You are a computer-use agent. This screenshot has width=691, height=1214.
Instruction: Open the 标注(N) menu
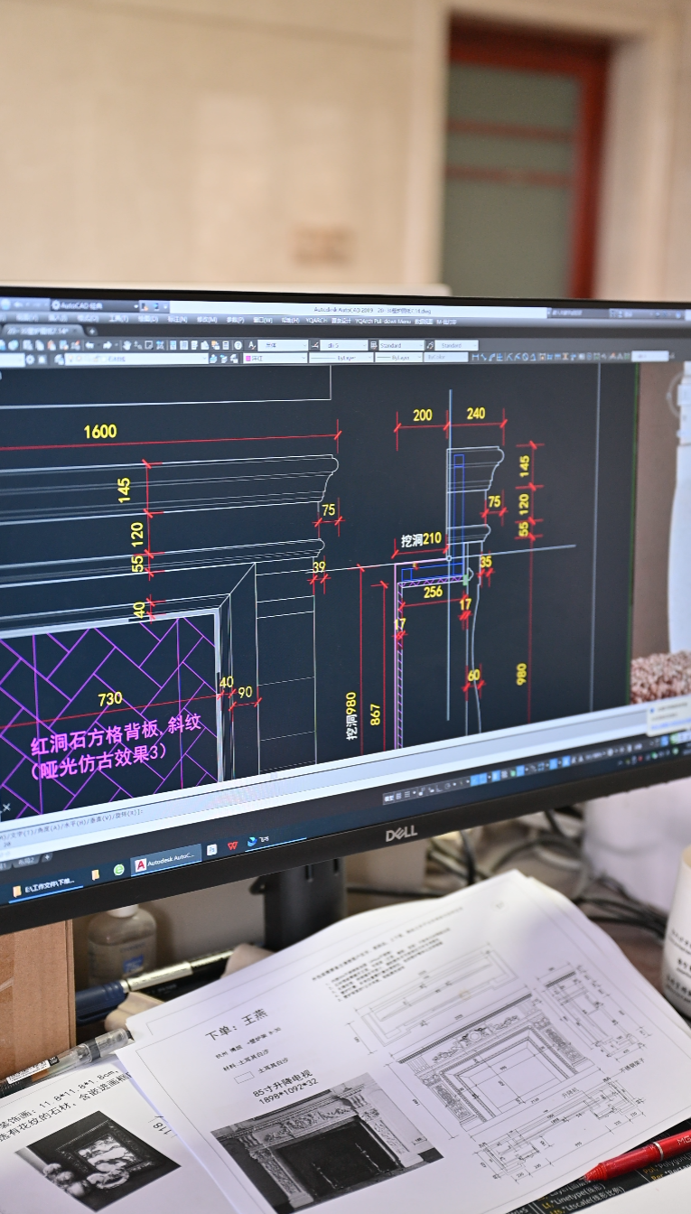(177, 319)
